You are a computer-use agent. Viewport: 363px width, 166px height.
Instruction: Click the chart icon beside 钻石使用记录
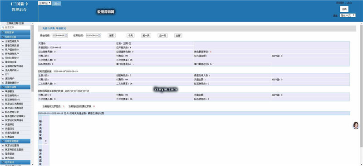coord(3,112)
